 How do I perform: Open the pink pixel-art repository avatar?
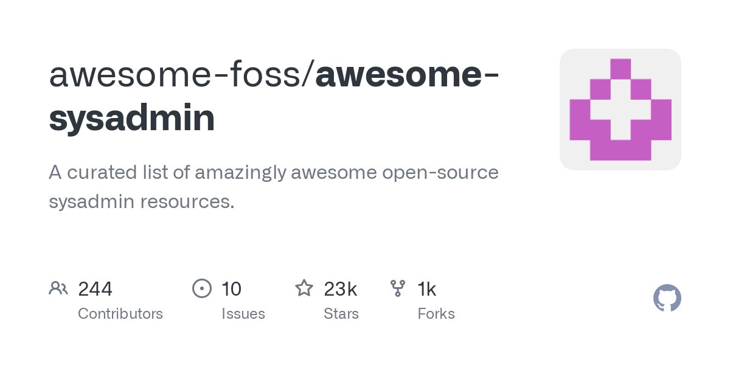tap(620, 109)
